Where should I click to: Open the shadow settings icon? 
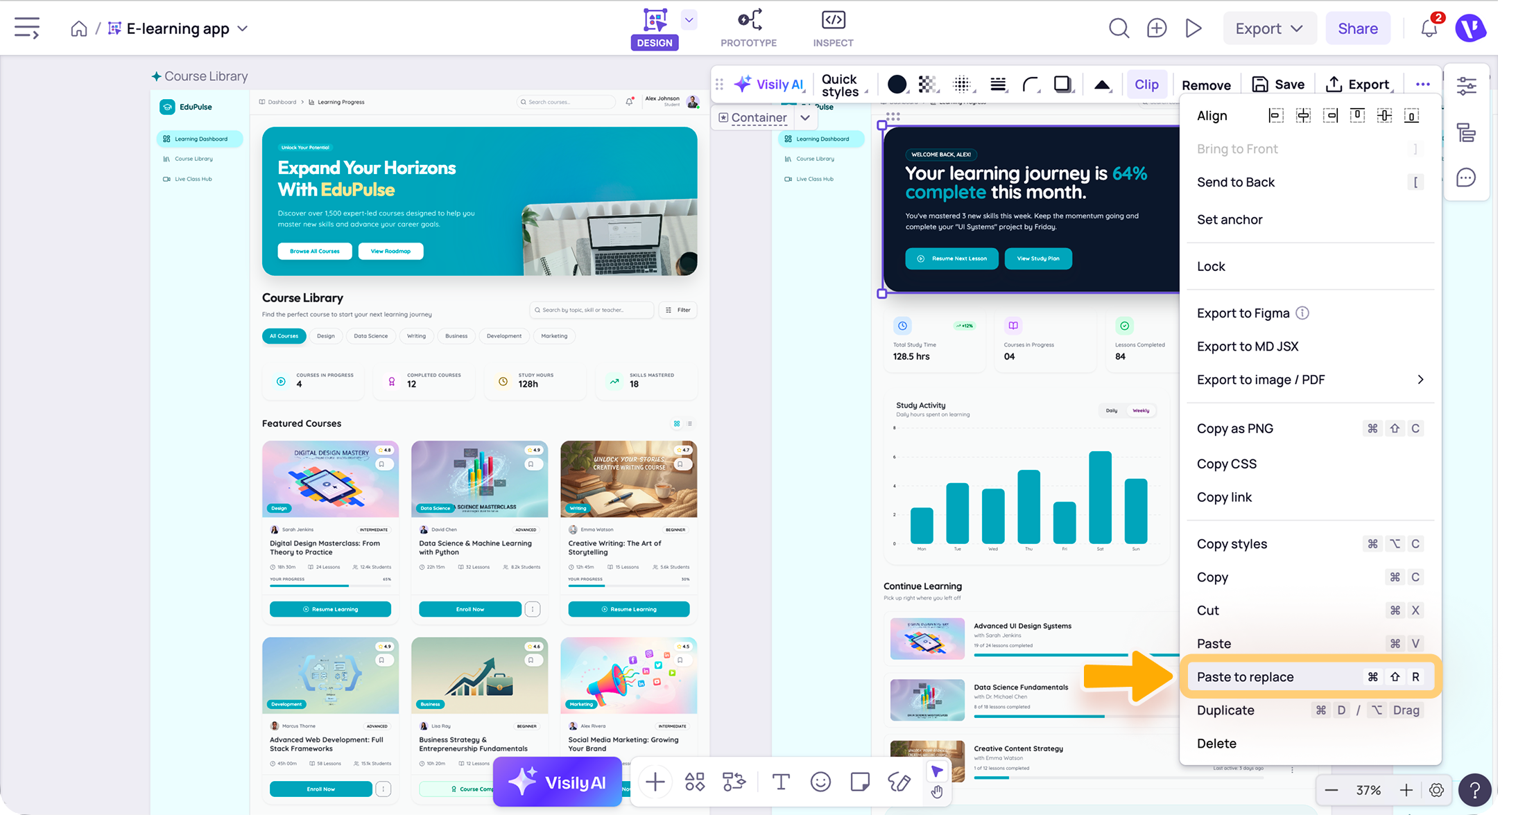pyautogui.click(x=1062, y=85)
